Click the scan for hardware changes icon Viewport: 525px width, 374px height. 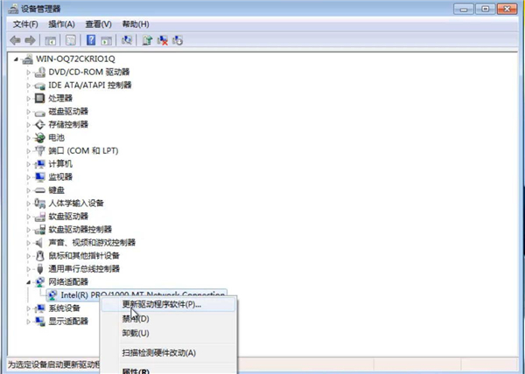click(129, 40)
